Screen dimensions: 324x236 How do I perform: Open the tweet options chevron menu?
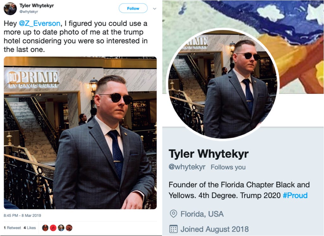pyautogui.click(x=154, y=9)
